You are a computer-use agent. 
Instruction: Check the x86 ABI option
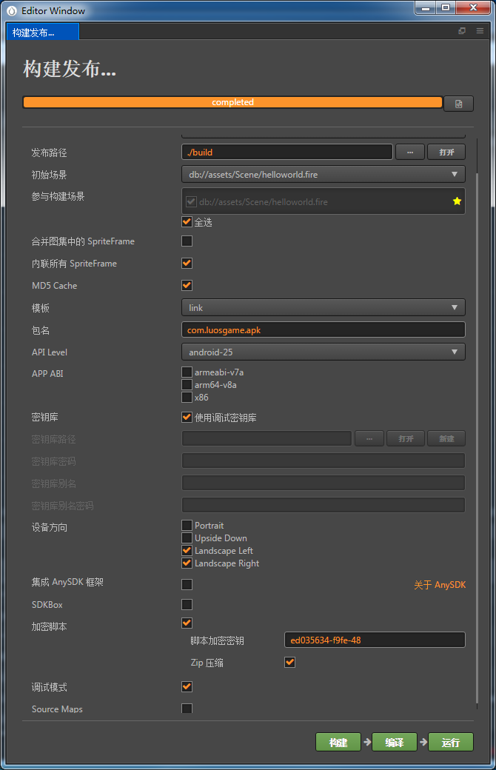click(x=187, y=397)
